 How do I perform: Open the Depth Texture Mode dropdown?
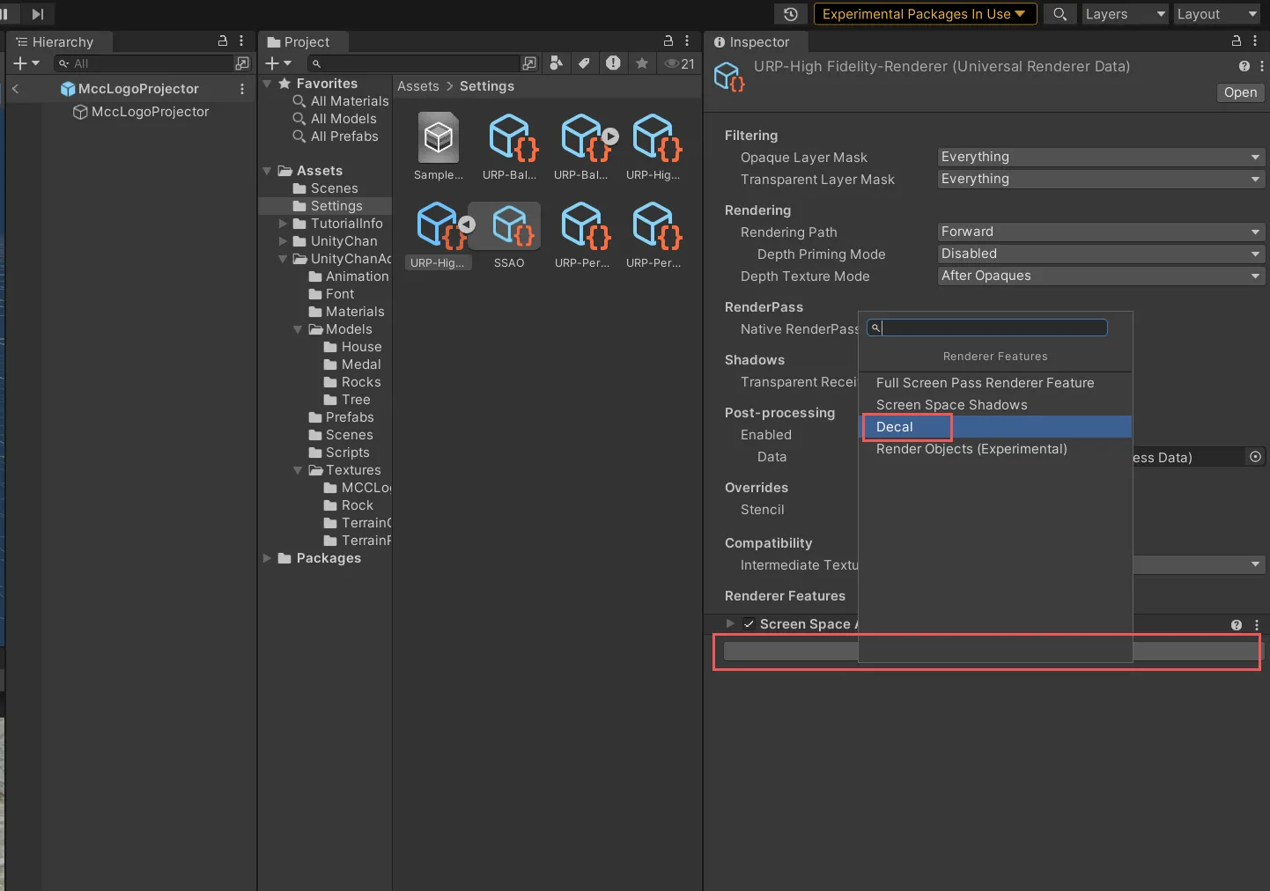pos(1100,276)
